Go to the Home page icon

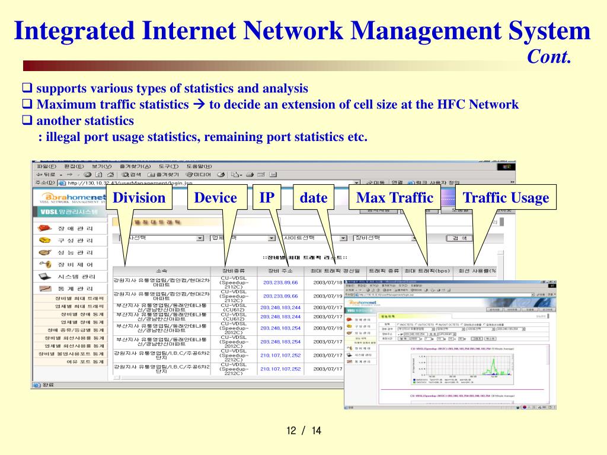click(110, 175)
